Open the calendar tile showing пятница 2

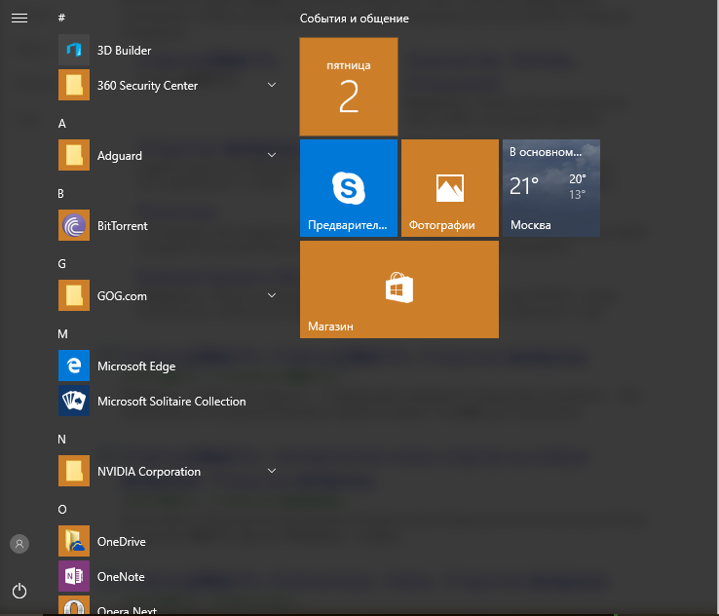[x=349, y=87]
